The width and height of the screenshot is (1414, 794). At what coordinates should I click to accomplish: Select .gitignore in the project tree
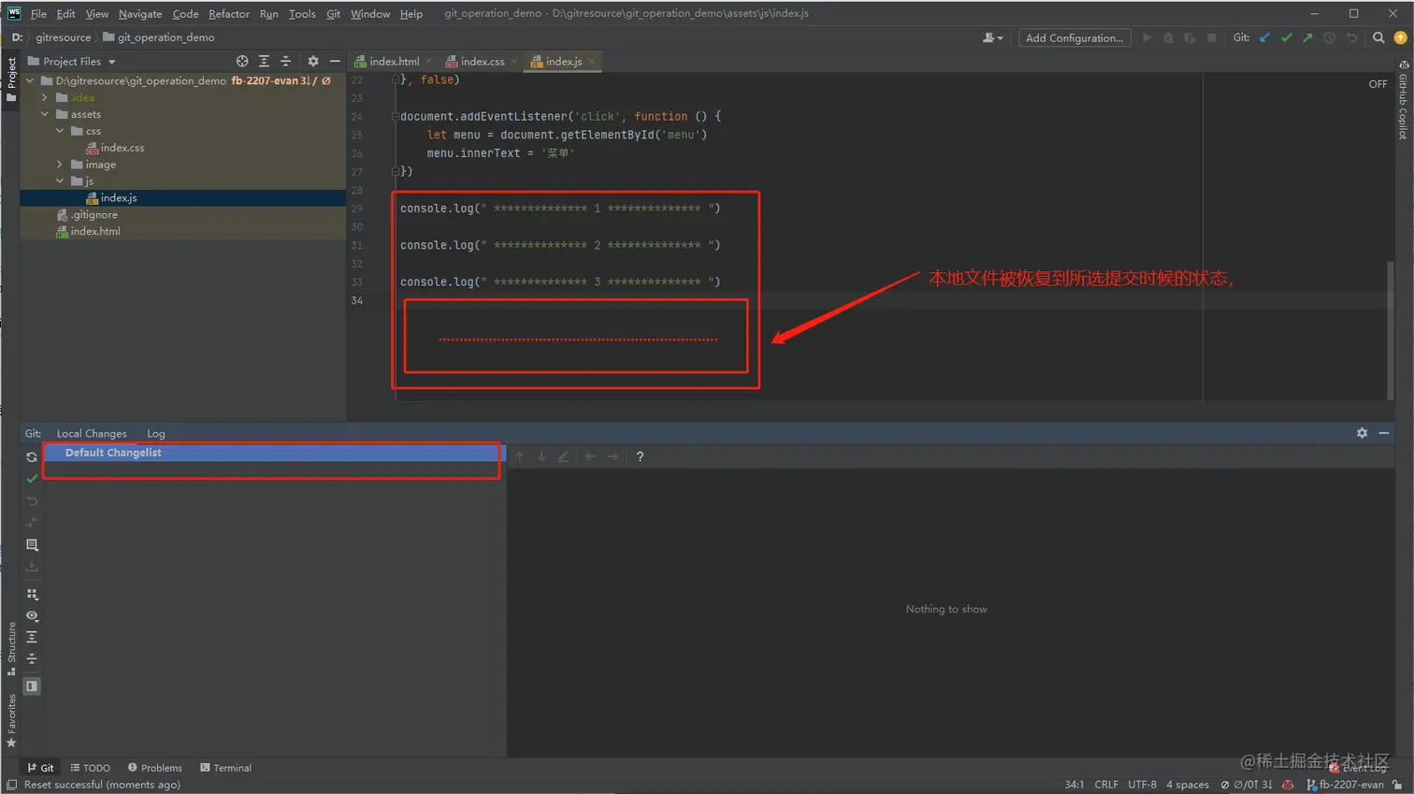point(94,215)
